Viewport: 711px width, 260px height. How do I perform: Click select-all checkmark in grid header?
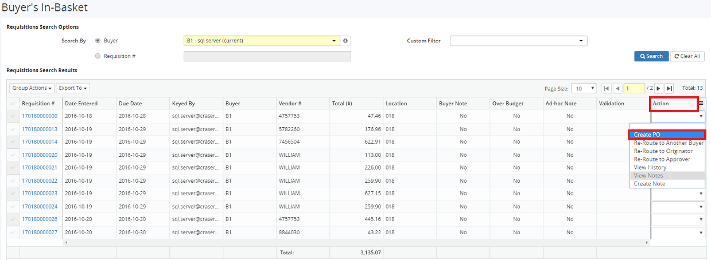[x=13, y=104]
